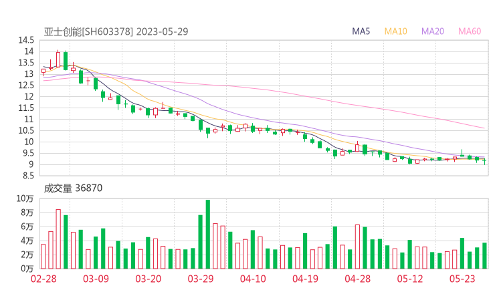This screenshot has height=294, width=495.
Task: Select the 04-19 date label
Action: (305, 279)
